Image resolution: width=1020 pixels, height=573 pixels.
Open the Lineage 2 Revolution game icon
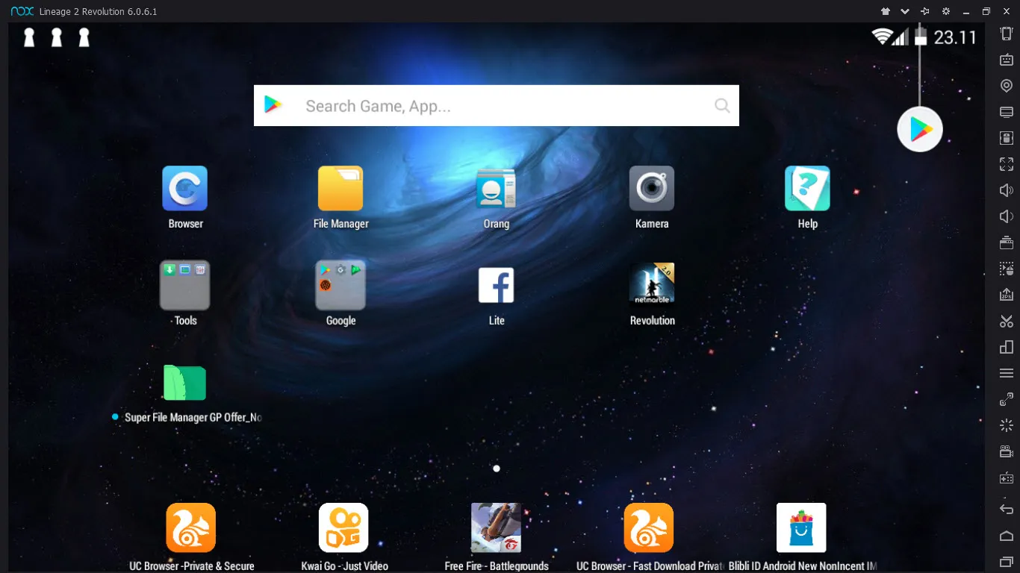pyautogui.click(x=652, y=285)
